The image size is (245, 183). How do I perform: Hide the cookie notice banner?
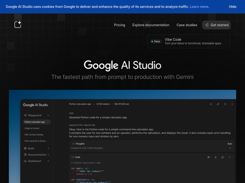click(233, 7)
